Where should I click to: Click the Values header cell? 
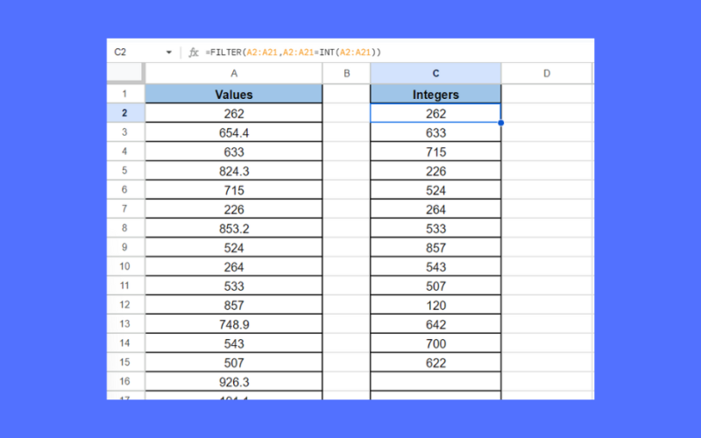click(233, 94)
